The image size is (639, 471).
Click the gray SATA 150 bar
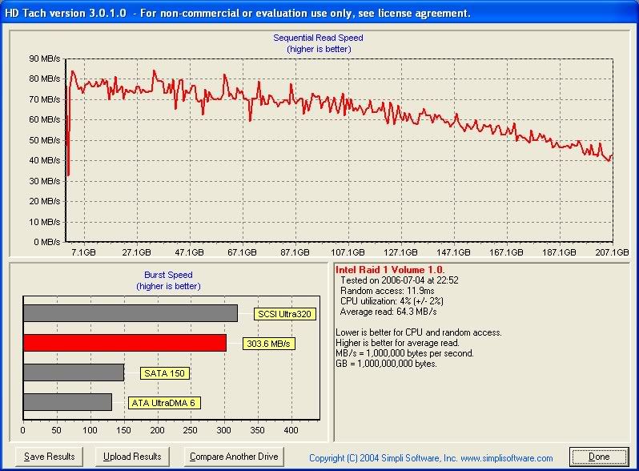[74, 372]
